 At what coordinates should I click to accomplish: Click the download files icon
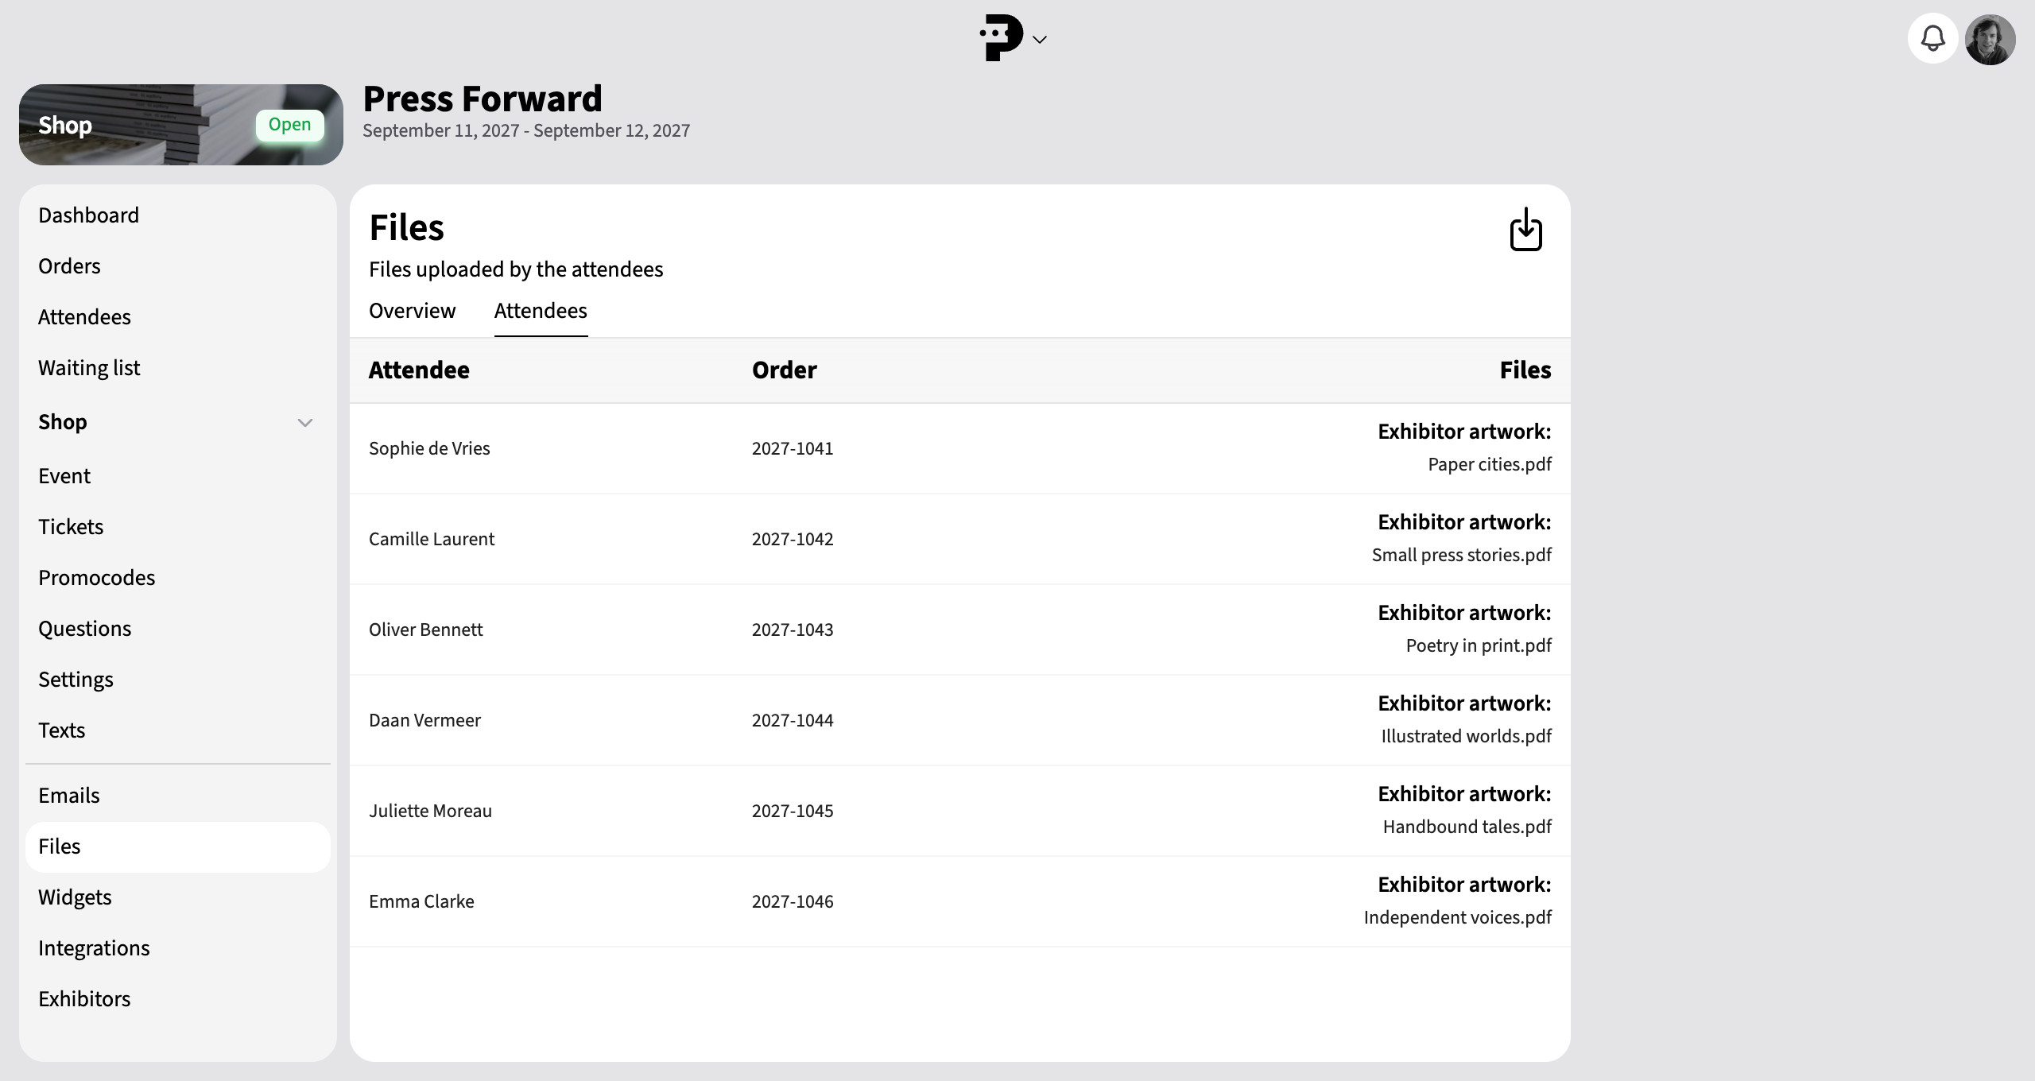pos(1525,230)
